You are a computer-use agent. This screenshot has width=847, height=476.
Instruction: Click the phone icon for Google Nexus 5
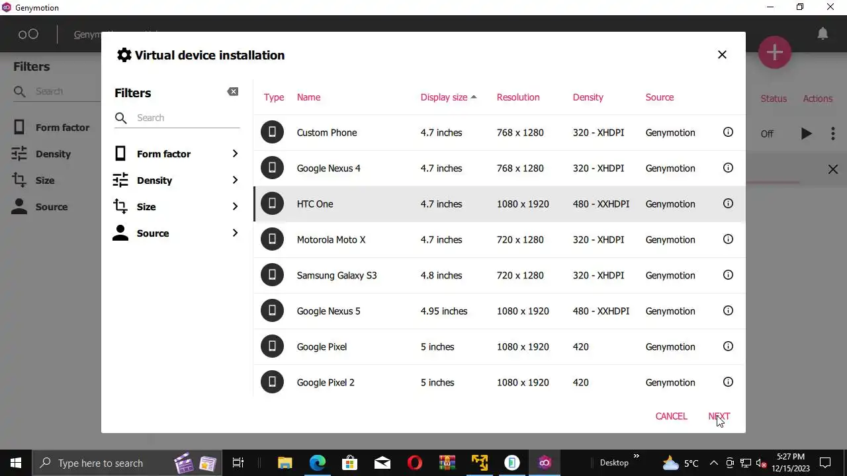pos(272,311)
